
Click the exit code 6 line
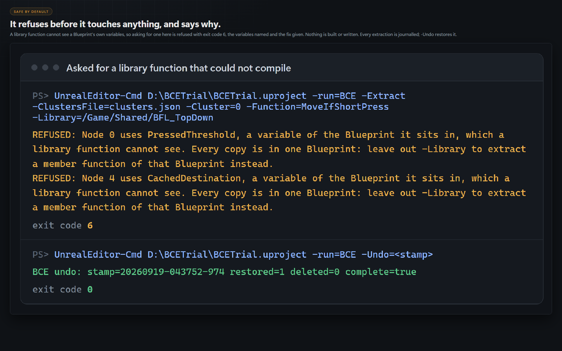pyautogui.click(x=63, y=225)
